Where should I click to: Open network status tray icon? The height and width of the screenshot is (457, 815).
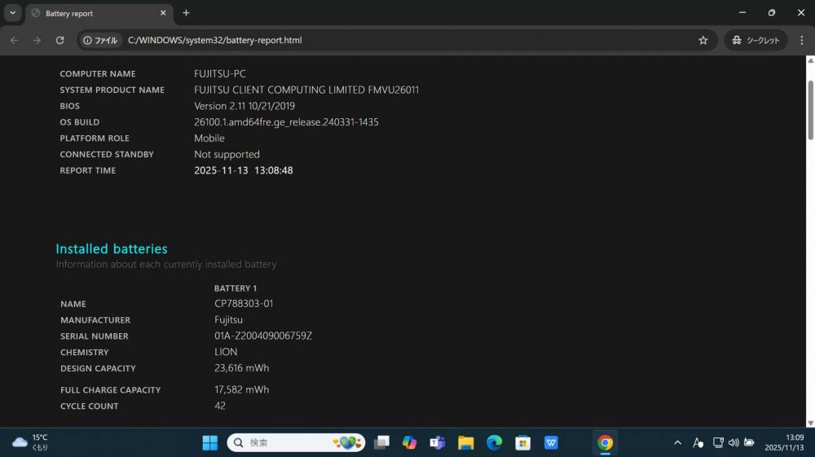coord(718,442)
